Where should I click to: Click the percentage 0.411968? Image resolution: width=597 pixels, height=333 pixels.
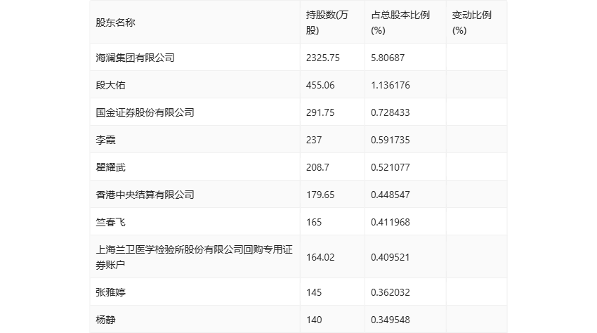pyautogui.click(x=391, y=222)
